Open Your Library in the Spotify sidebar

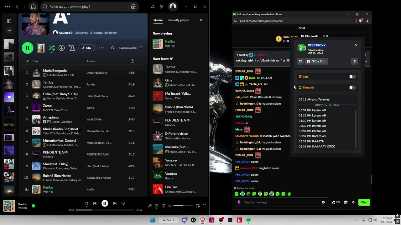point(9,21)
